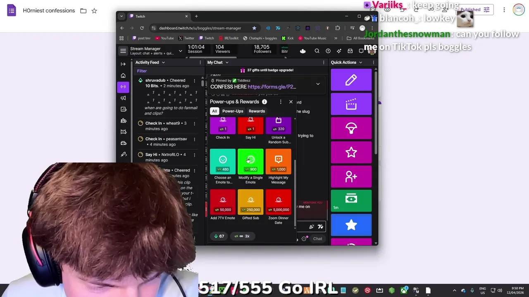The height and width of the screenshot is (297, 529).
Task: Bookmark page with the address bar star
Action: click(x=254, y=28)
